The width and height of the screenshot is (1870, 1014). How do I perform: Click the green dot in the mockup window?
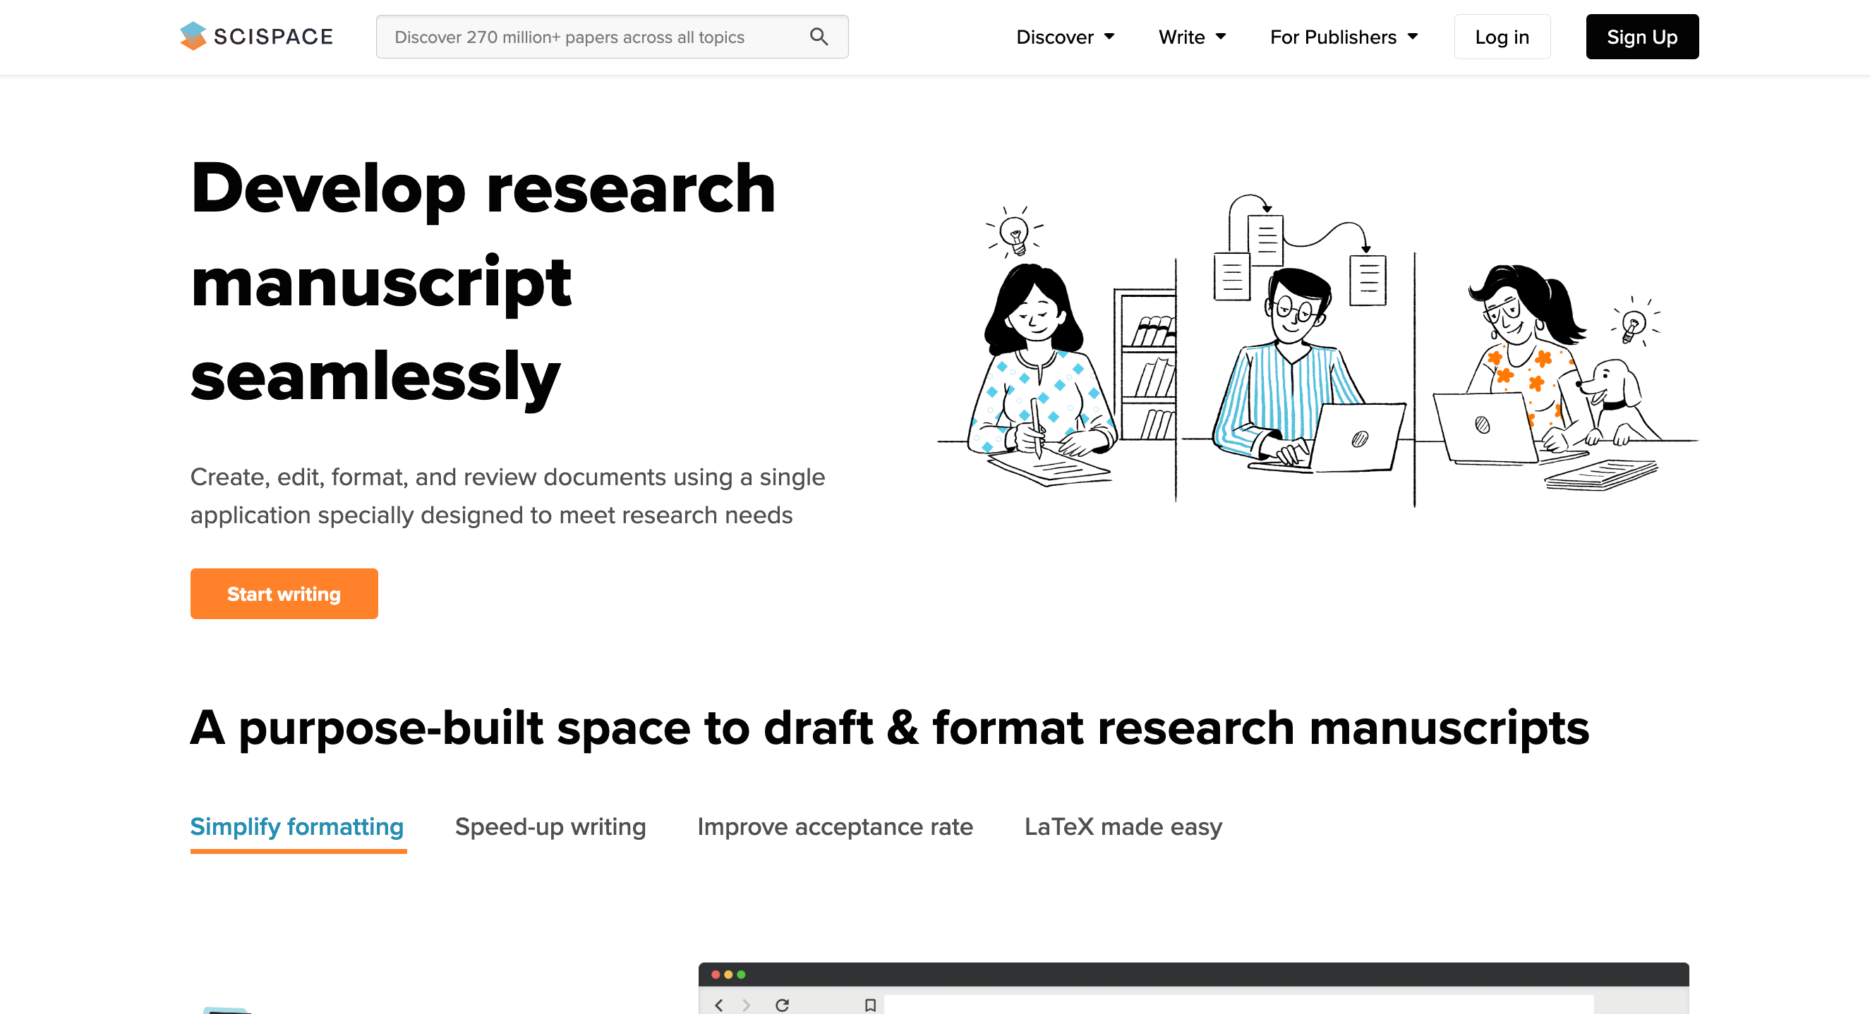pyautogui.click(x=741, y=974)
